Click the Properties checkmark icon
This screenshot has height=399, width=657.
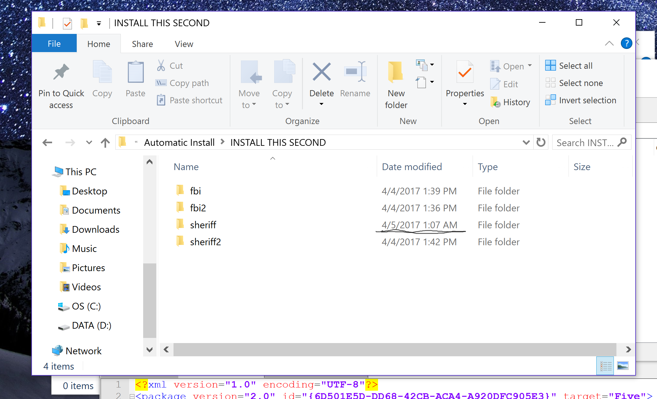tap(465, 72)
